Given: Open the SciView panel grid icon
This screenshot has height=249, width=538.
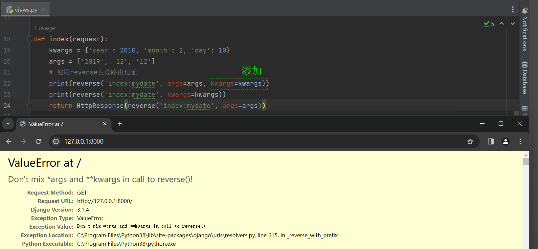Looking at the screenshot, I should pos(525,108).
